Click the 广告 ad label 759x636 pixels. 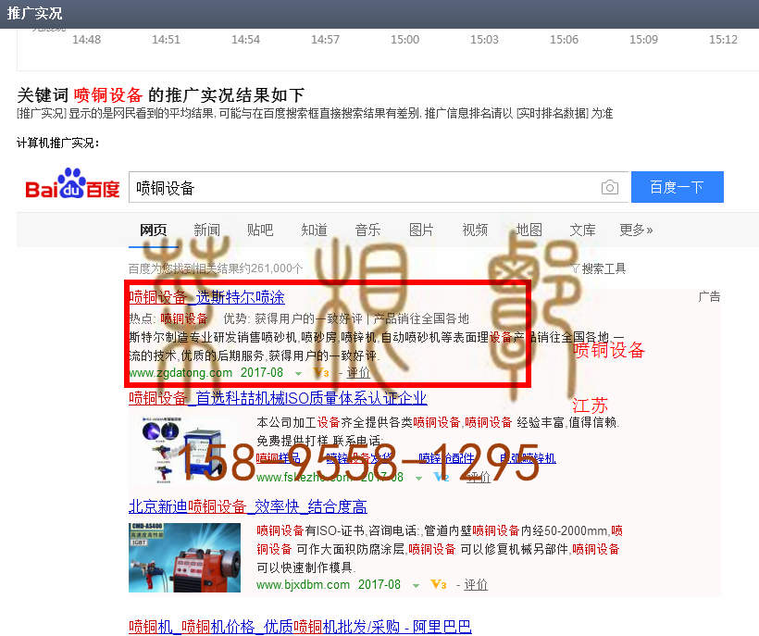[709, 296]
